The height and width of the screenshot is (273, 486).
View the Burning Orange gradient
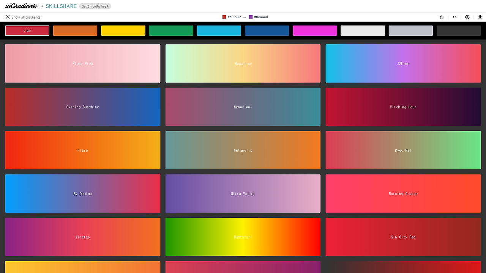[403, 193]
